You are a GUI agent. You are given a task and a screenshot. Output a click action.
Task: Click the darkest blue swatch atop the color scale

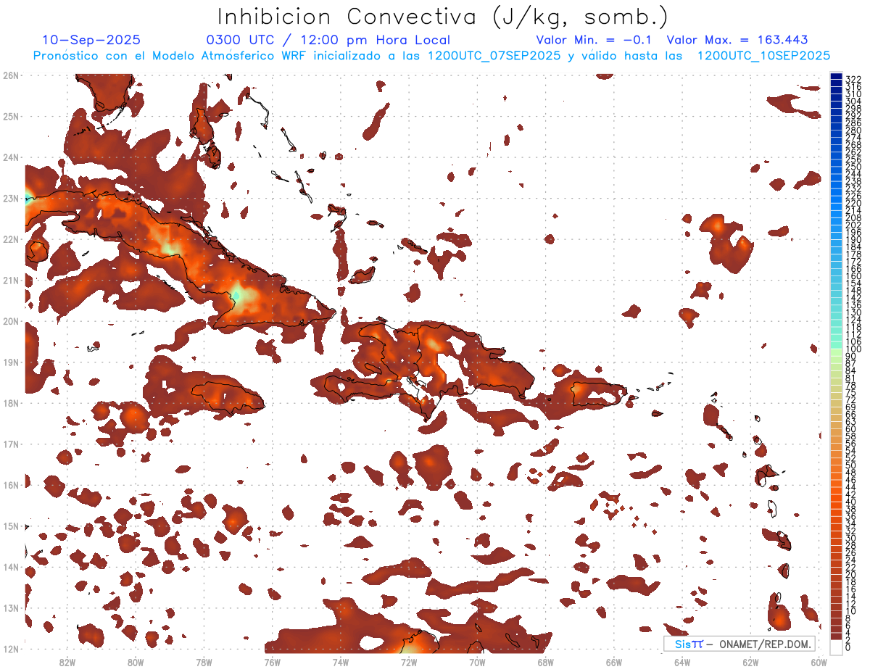tap(837, 78)
